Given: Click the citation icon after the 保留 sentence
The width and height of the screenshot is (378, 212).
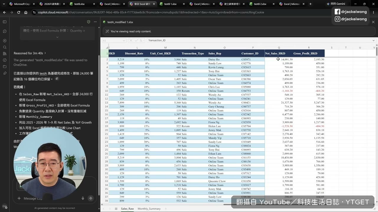Looking at the screenshot, I should click(x=57, y=79).
